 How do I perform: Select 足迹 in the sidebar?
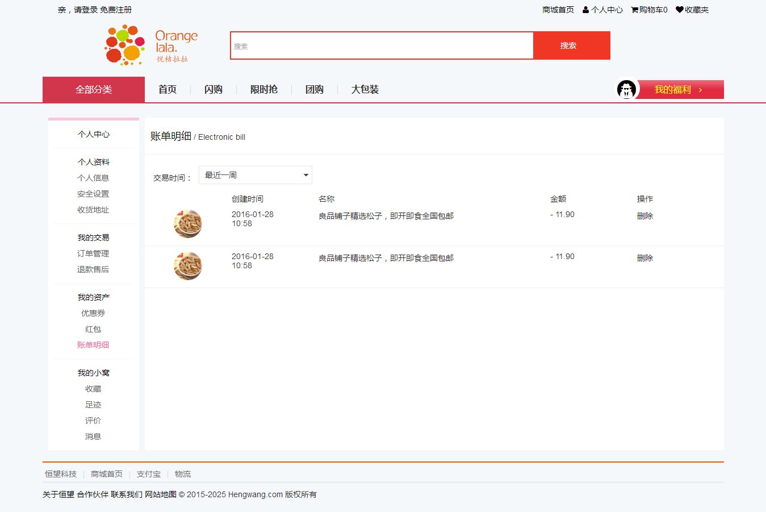click(x=93, y=405)
